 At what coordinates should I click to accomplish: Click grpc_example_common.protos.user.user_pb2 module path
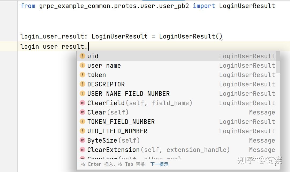click(x=114, y=6)
